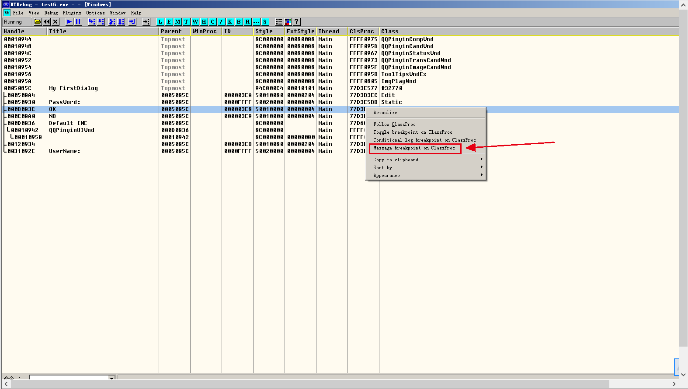This screenshot has height=389, width=688.
Task: Click the Execute till return icon
Action: pos(132,22)
